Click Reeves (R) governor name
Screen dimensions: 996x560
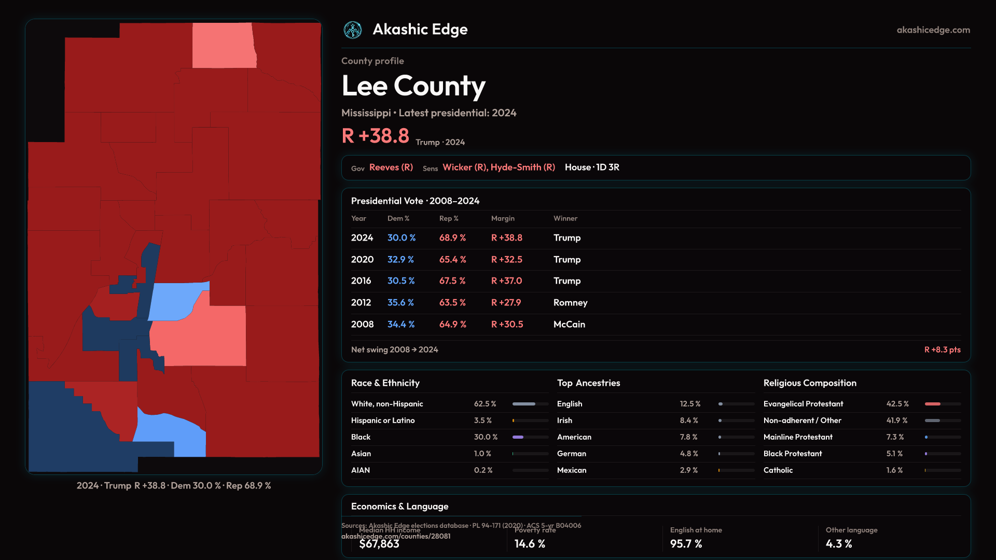point(391,167)
